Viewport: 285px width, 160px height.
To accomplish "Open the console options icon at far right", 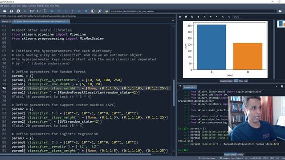I will coord(282,87).
